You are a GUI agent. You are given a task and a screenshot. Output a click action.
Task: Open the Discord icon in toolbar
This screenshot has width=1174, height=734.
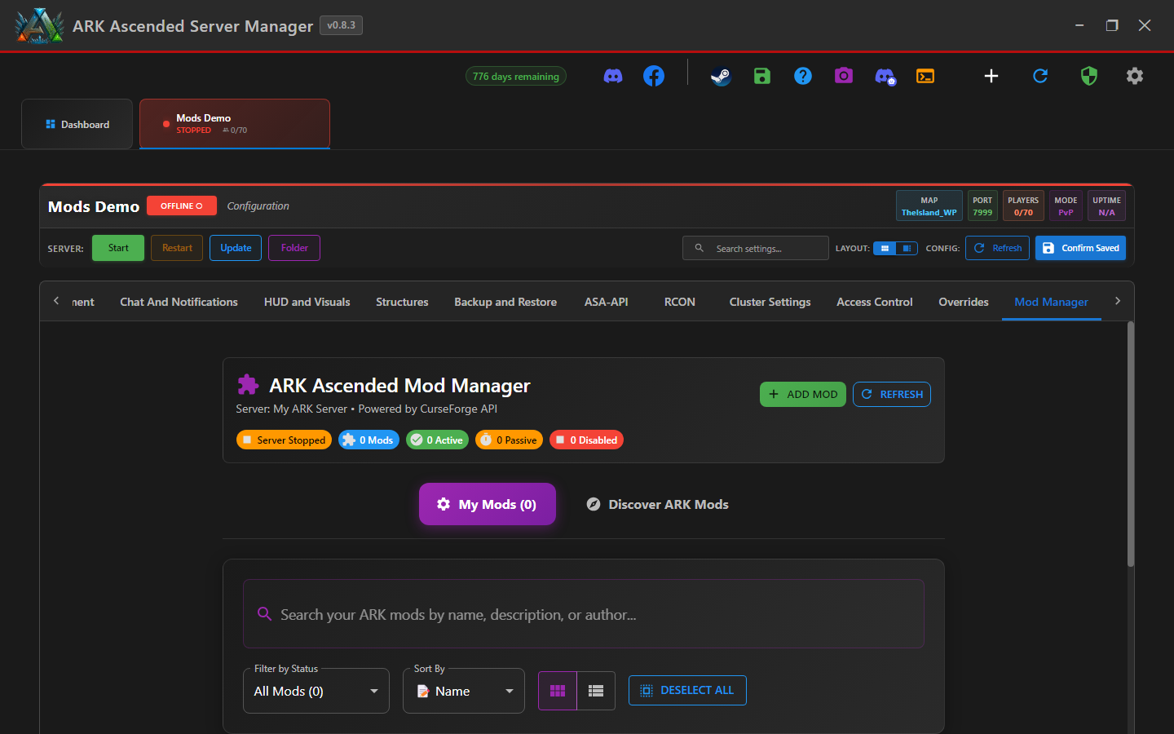pos(613,76)
